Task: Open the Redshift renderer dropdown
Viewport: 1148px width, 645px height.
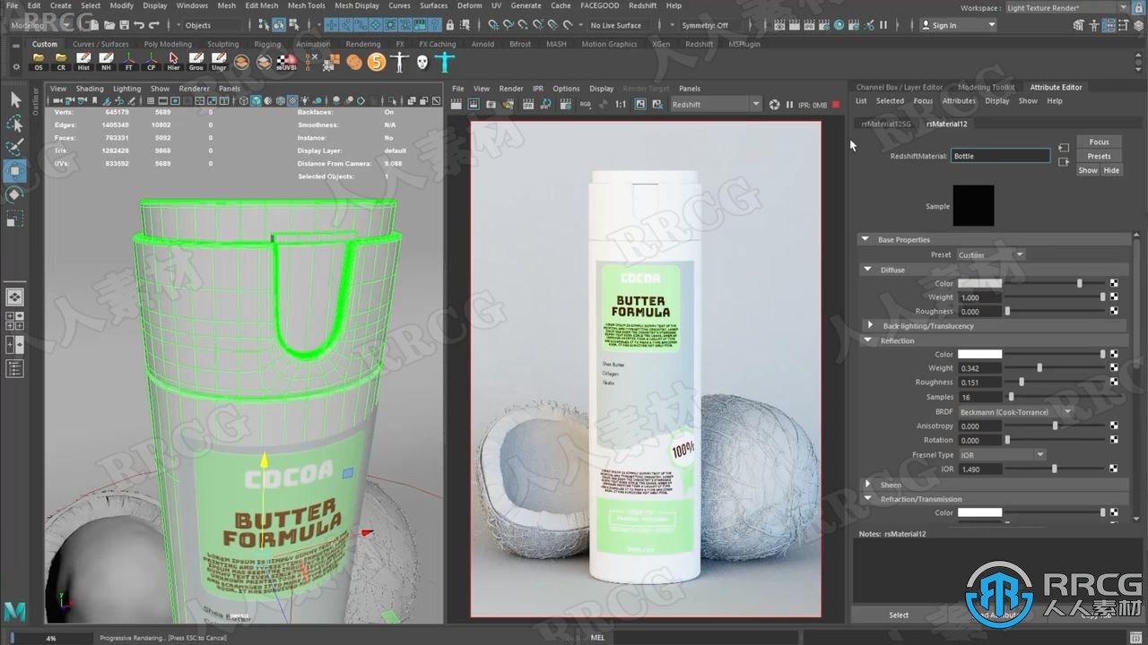Action: [x=716, y=105]
